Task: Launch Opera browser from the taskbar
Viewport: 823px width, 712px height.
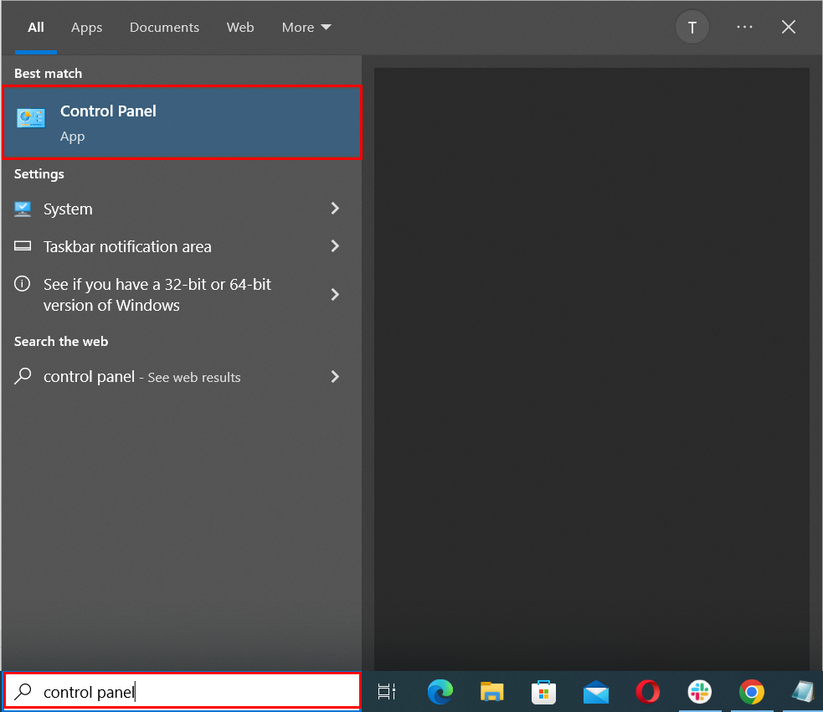Action: (x=647, y=692)
